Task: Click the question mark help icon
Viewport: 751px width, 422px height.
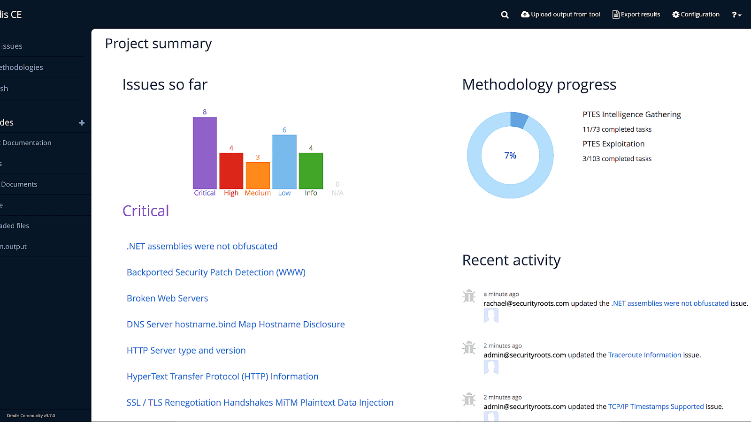Action: (x=734, y=15)
